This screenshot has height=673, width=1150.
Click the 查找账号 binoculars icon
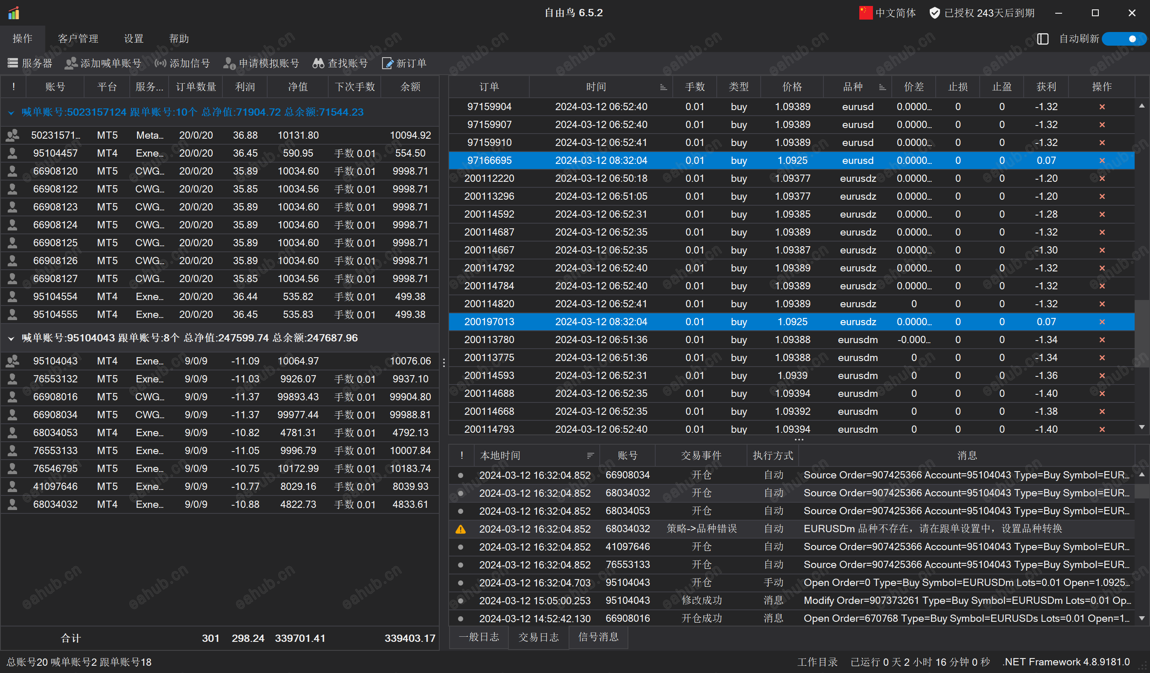pyautogui.click(x=318, y=63)
